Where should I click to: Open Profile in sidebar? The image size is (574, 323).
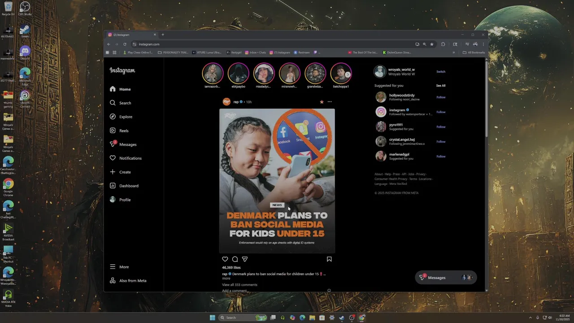coord(120,200)
